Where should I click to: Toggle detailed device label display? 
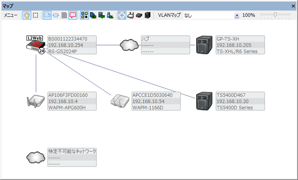(x=47, y=15)
